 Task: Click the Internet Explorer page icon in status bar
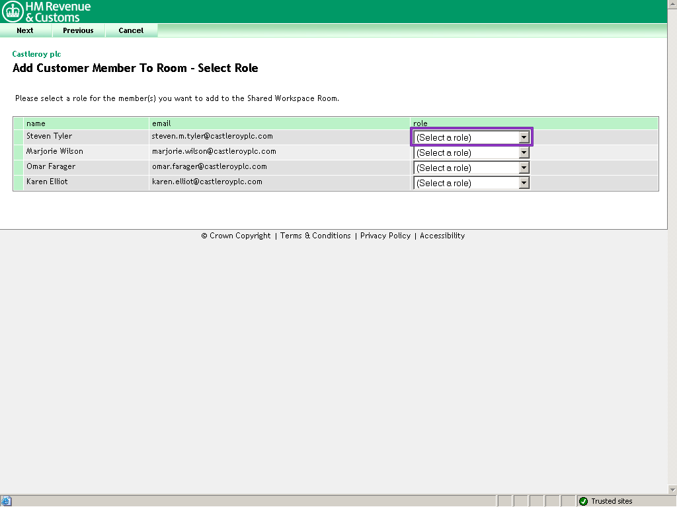click(x=7, y=501)
